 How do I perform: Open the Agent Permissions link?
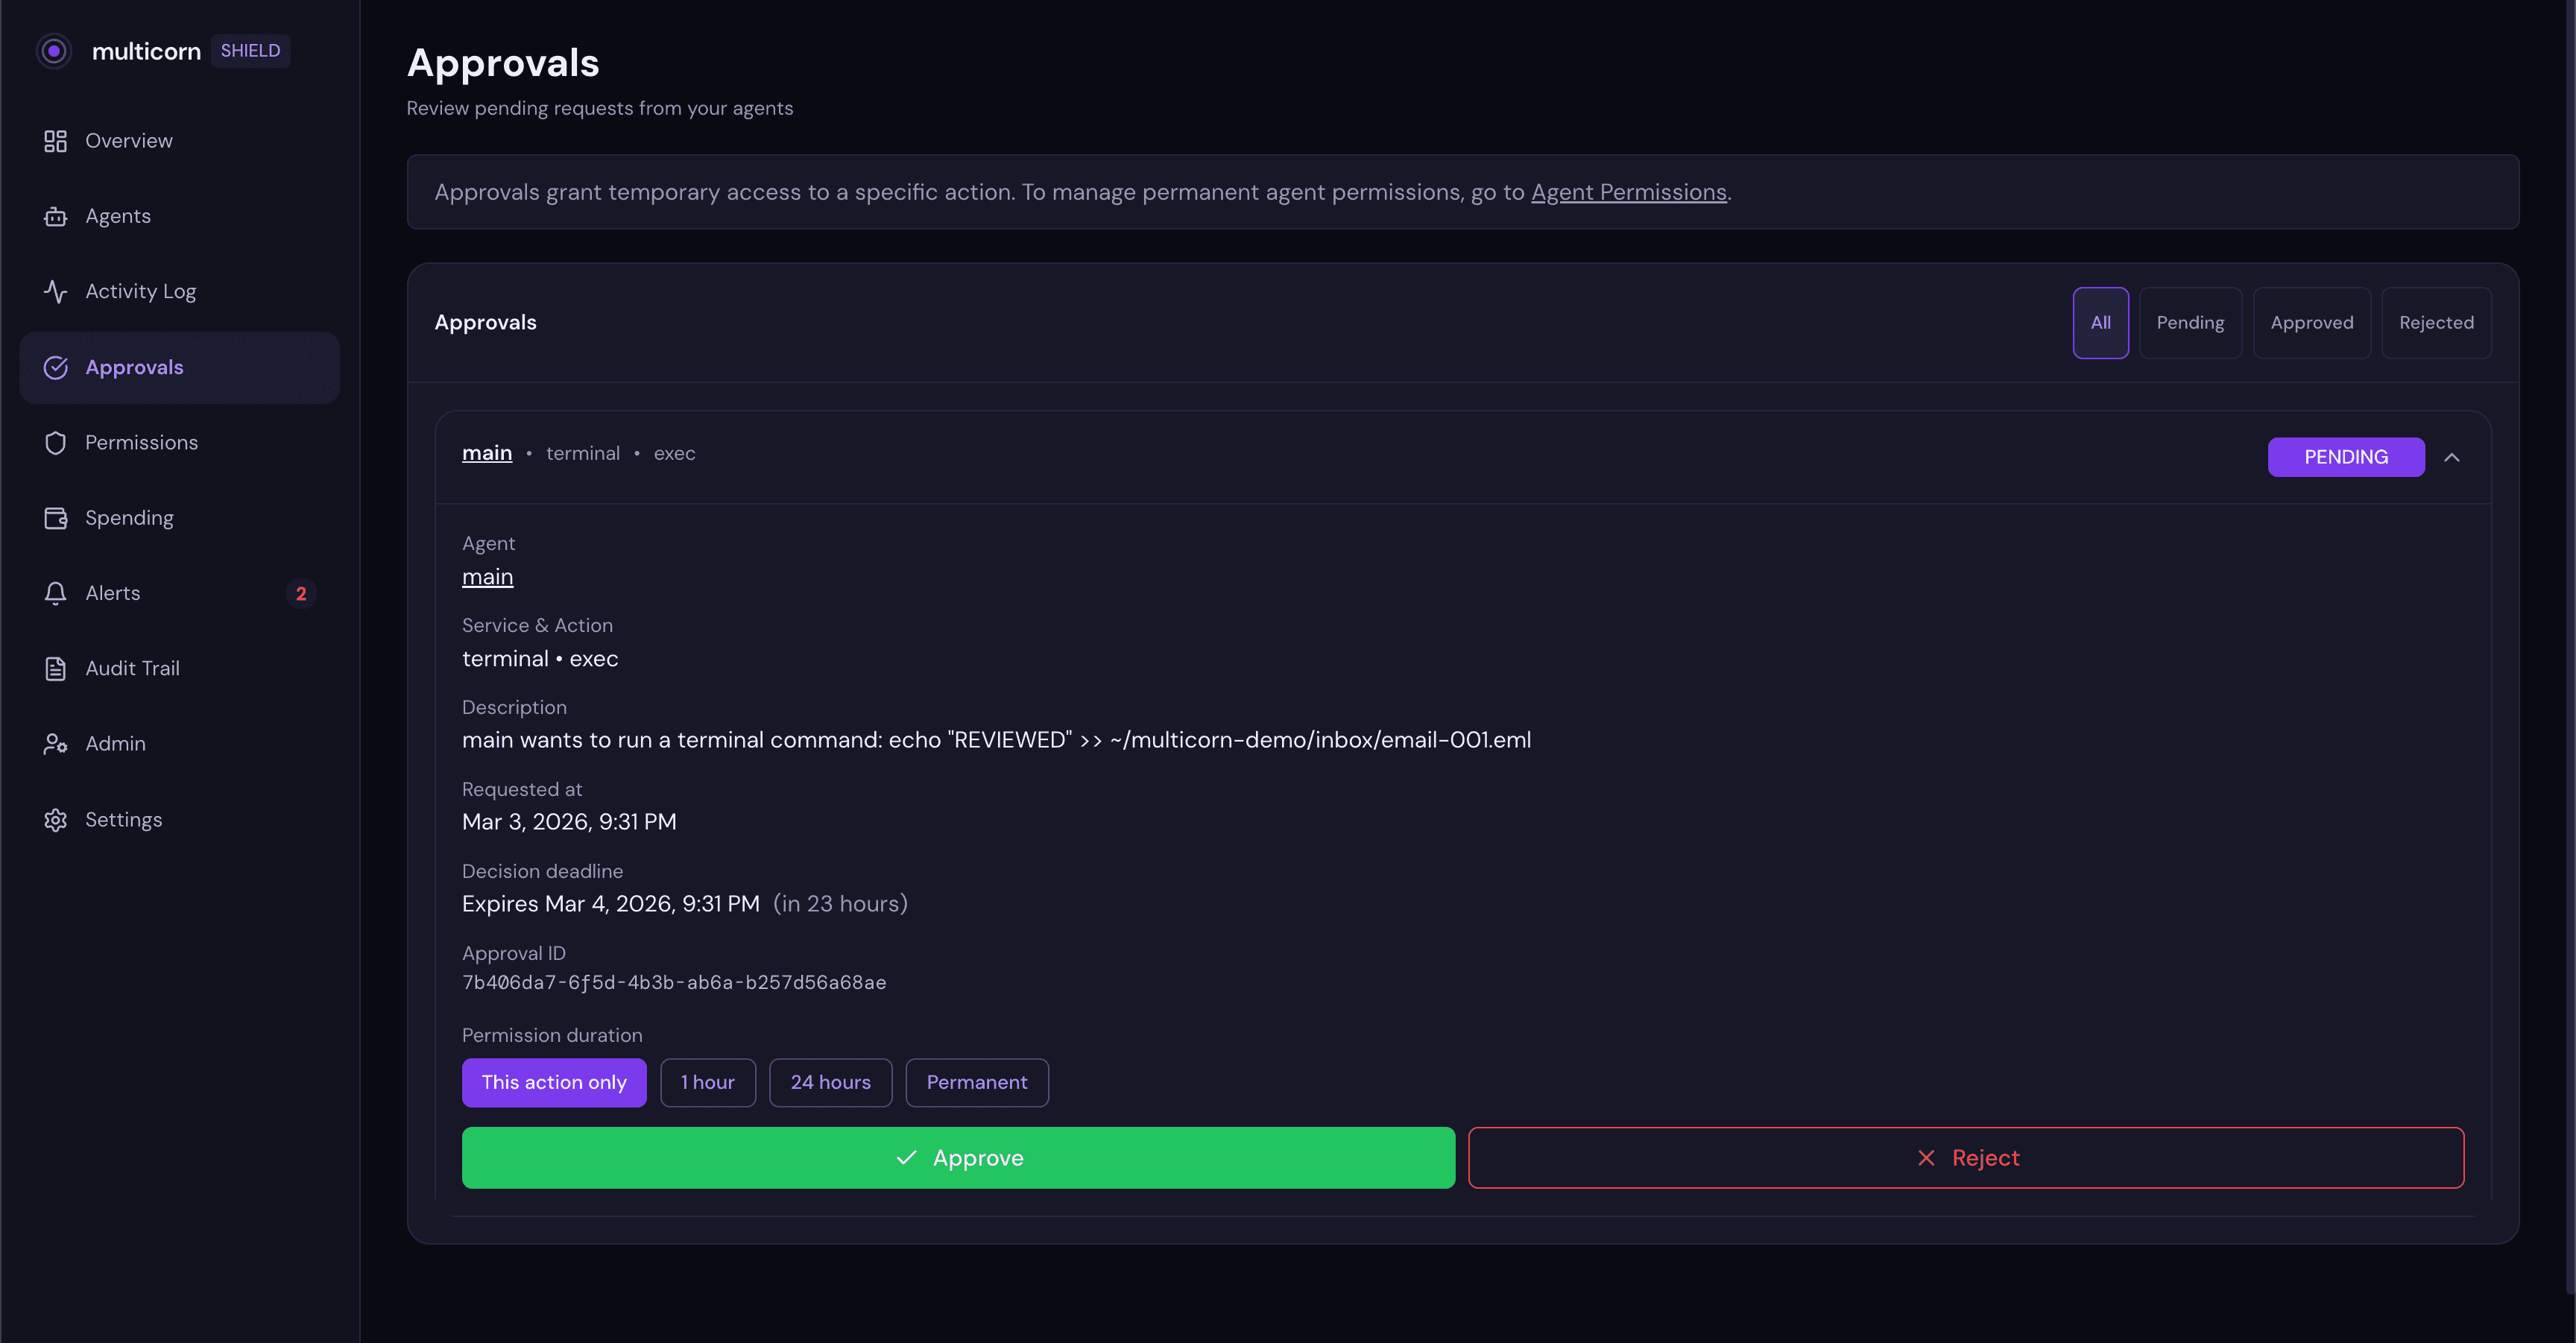pos(1629,192)
